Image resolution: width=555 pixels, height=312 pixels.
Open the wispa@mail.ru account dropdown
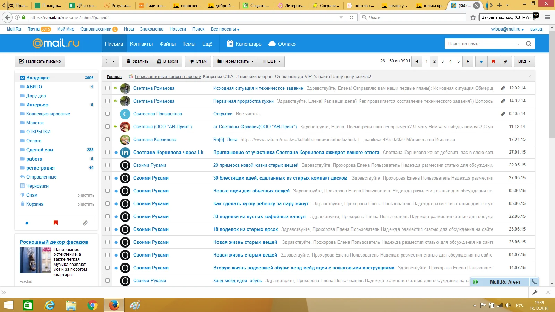point(507,29)
